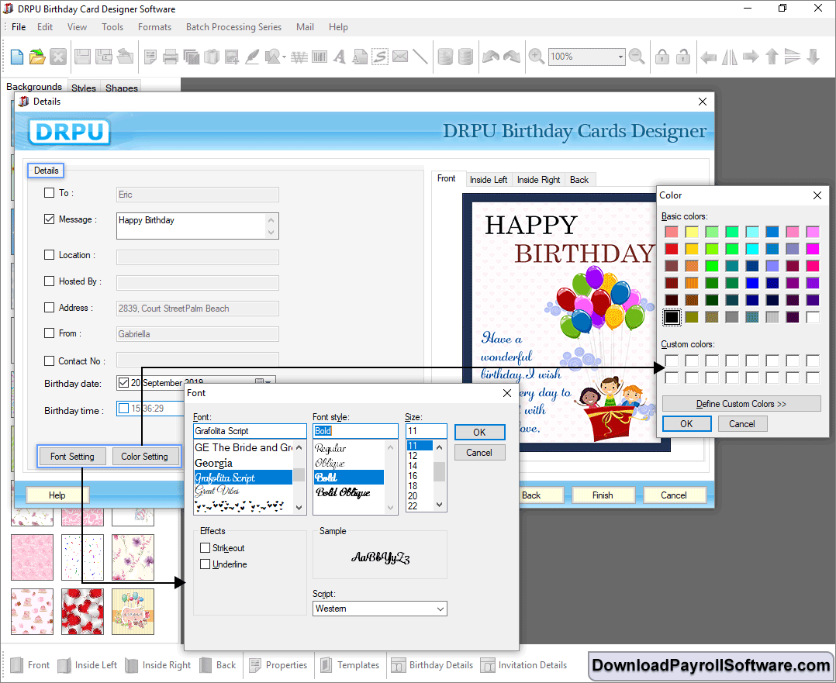Tick the Contact No checkbox
The height and width of the screenshot is (683, 836).
tap(49, 361)
